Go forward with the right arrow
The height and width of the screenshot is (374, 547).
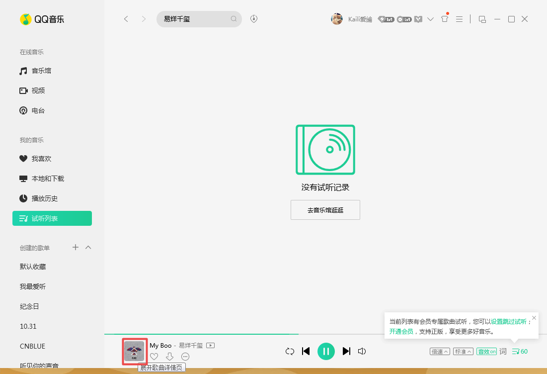[x=144, y=19]
